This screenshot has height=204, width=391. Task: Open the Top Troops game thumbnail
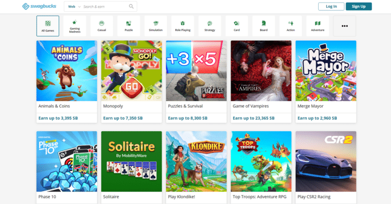261,161
